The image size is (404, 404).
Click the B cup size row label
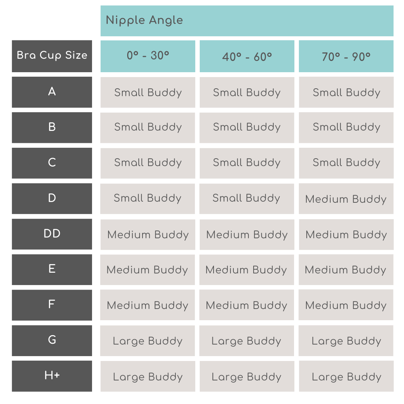[x=52, y=128]
